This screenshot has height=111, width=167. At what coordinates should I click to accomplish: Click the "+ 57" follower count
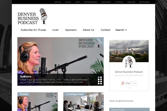tap(129, 88)
